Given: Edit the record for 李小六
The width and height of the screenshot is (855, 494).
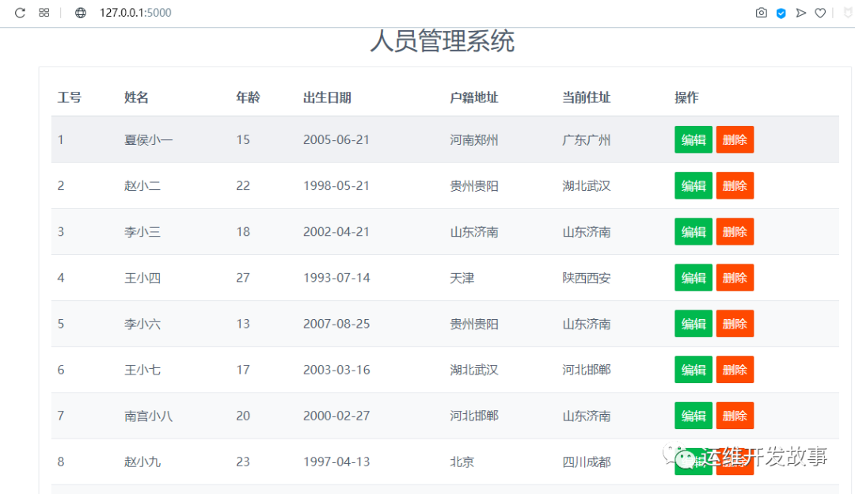Looking at the screenshot, I should 693,323.
